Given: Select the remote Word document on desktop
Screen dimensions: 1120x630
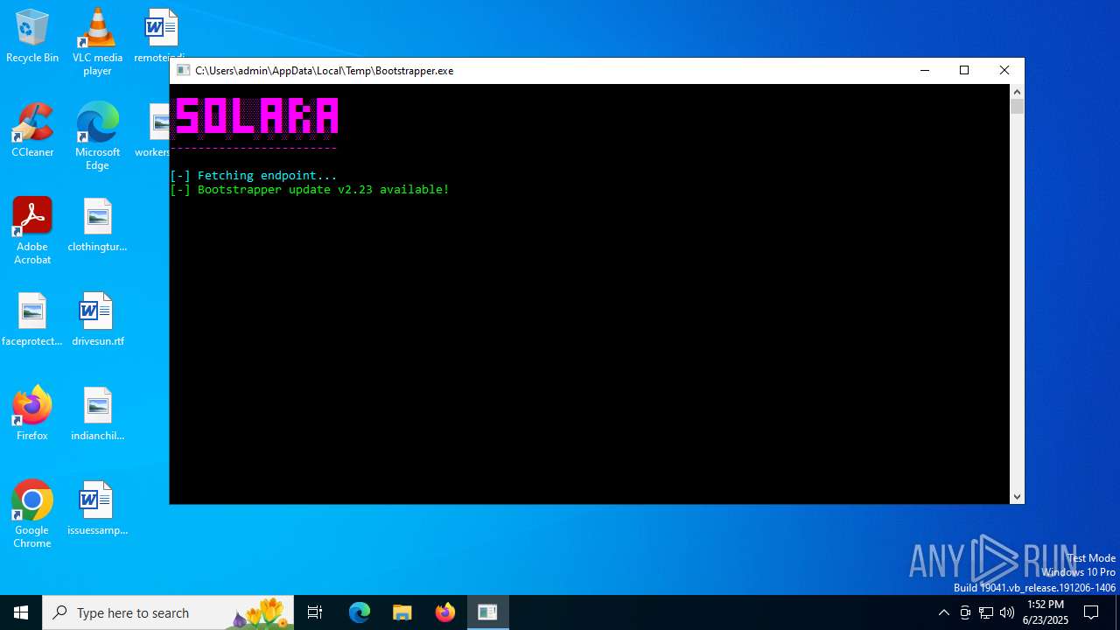Looking at the screenshot, I should pos(159,35).
